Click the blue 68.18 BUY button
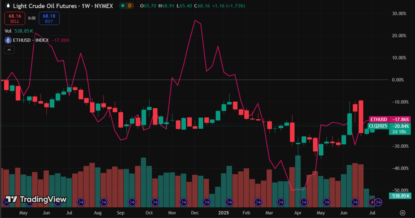Image resolution: width=415 pixels, height=218 pixels. pyautogui.click(x=49, y=18)
